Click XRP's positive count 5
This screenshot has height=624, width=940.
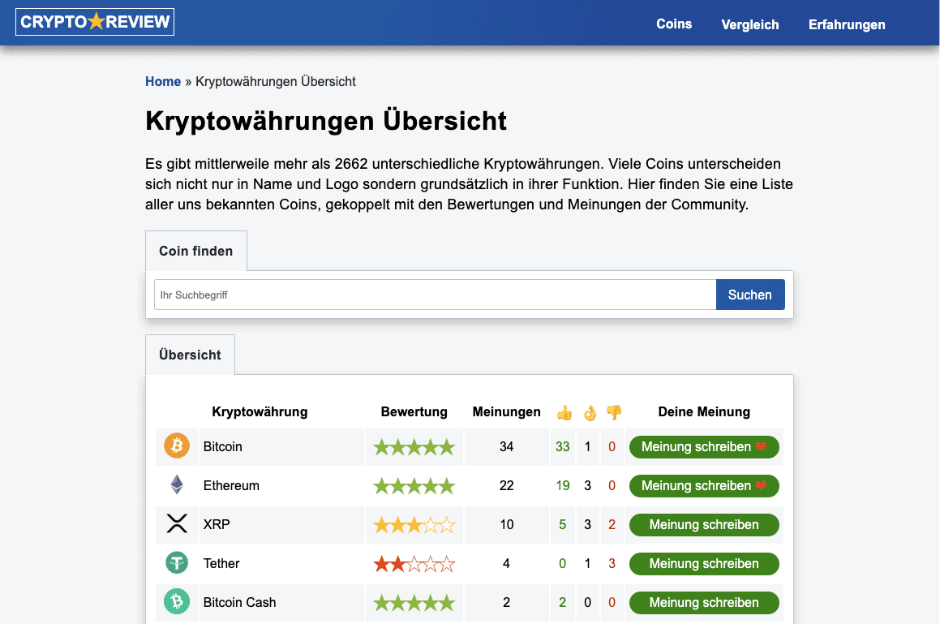point(562,524)
